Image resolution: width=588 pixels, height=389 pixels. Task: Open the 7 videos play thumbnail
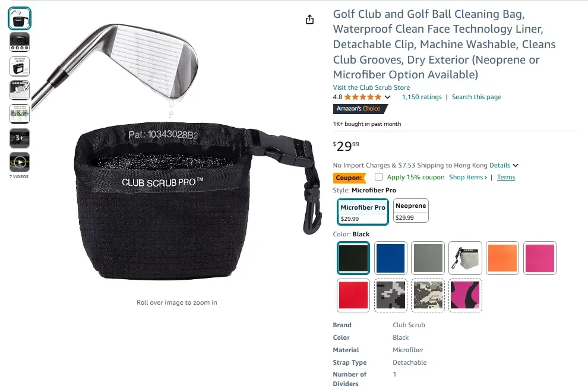20,162
